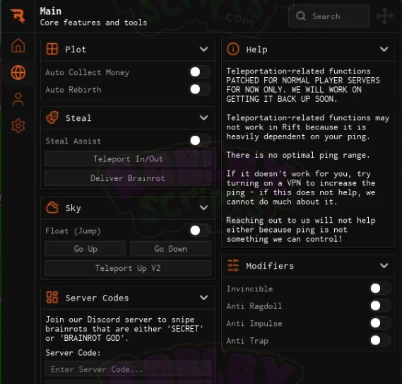The height and width of the screenshot is (384, 402).
Task: Switch on Anti Ragdoll
Action: [380, 306]
